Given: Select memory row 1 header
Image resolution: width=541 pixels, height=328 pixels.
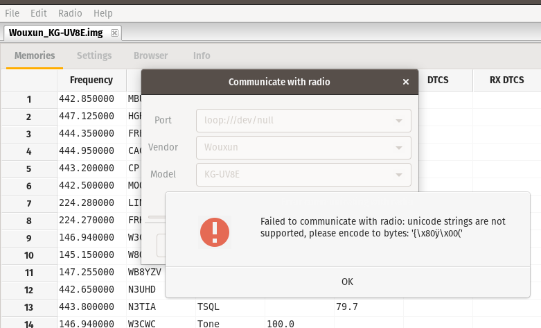Looking at the screenshot, I should coord(29,99).
